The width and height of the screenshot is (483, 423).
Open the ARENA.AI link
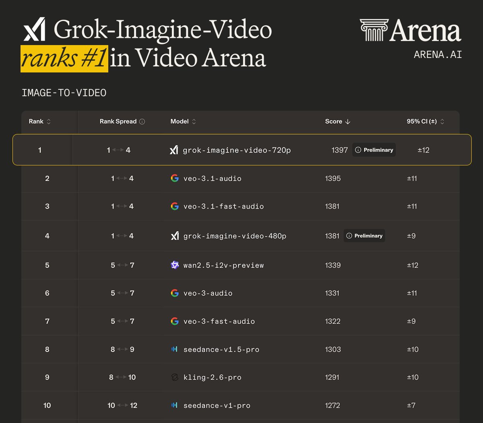click(x=438, y=54)
